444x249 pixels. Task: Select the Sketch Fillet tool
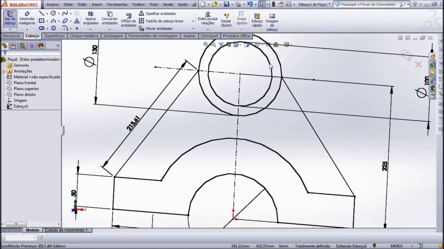coord(65,28)
